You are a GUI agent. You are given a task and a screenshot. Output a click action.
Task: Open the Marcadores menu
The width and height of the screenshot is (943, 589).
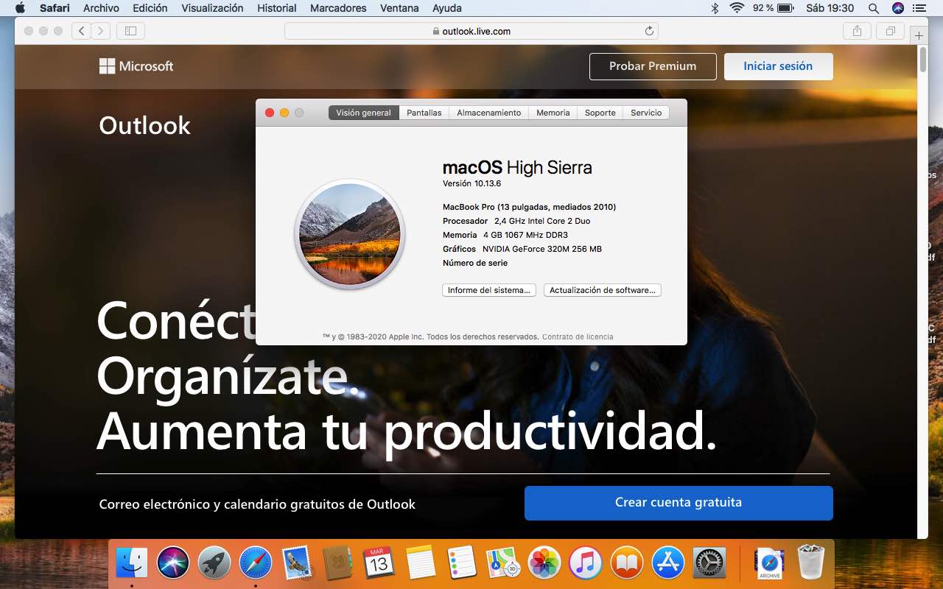tap(338, 8)
